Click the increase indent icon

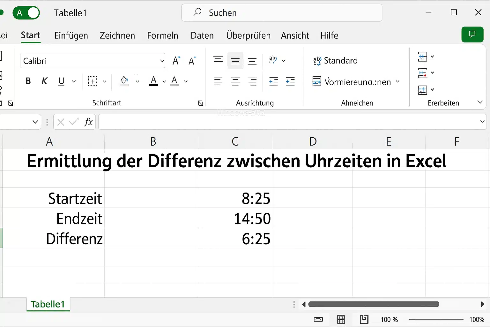(290, 81)
